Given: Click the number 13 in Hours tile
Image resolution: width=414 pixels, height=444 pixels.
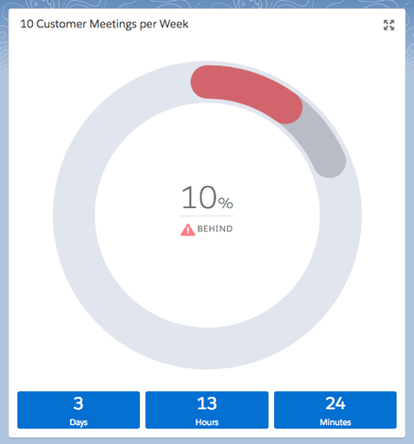Looking at the screenshot, I should (x=207, y=403).
